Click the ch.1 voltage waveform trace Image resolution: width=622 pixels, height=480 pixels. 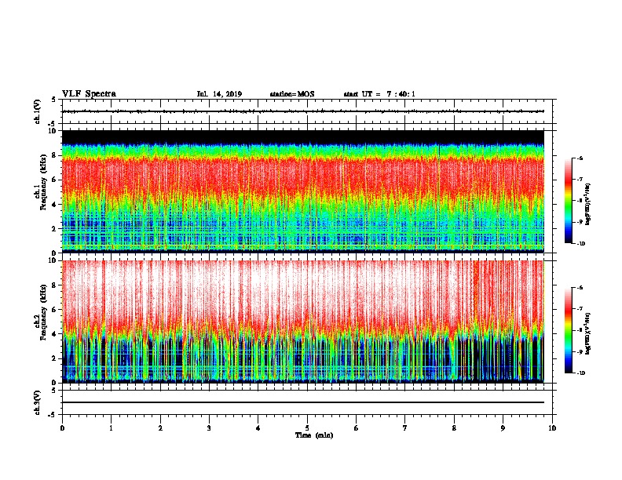303,111
